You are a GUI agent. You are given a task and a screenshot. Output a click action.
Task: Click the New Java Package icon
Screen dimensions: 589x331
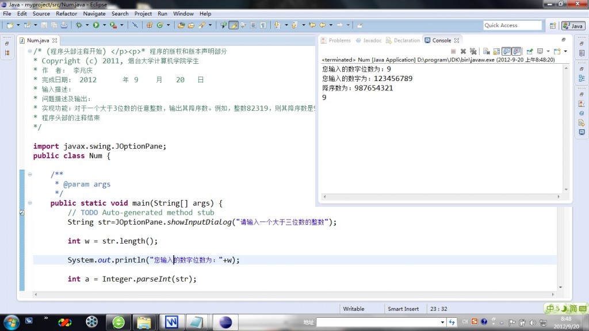[150, 25]
